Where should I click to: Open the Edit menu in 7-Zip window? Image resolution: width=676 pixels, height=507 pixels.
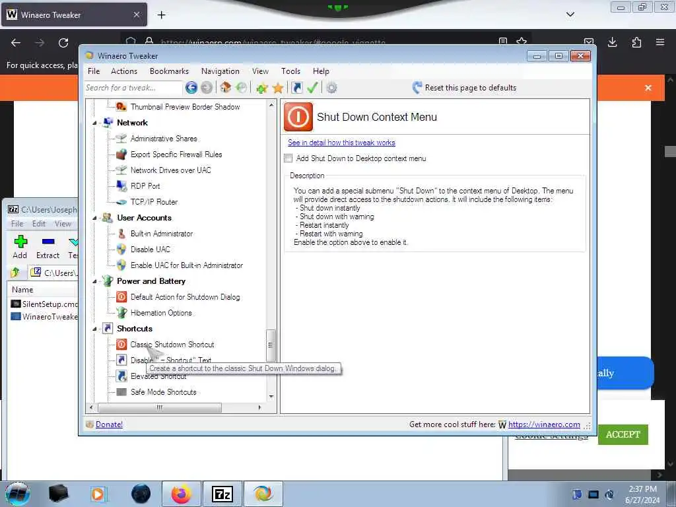click(39, 224)
